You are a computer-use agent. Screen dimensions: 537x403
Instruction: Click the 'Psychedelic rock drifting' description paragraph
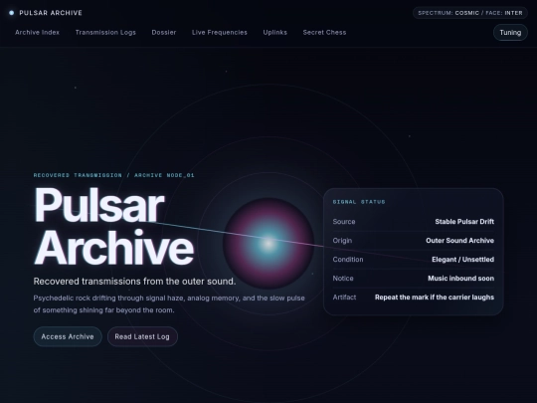169,303
